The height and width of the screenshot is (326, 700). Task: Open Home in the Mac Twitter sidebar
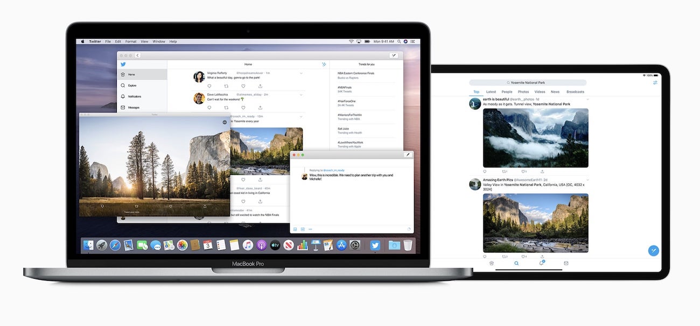point(142,74)
